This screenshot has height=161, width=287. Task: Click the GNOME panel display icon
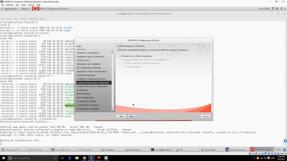click(273, 8)
